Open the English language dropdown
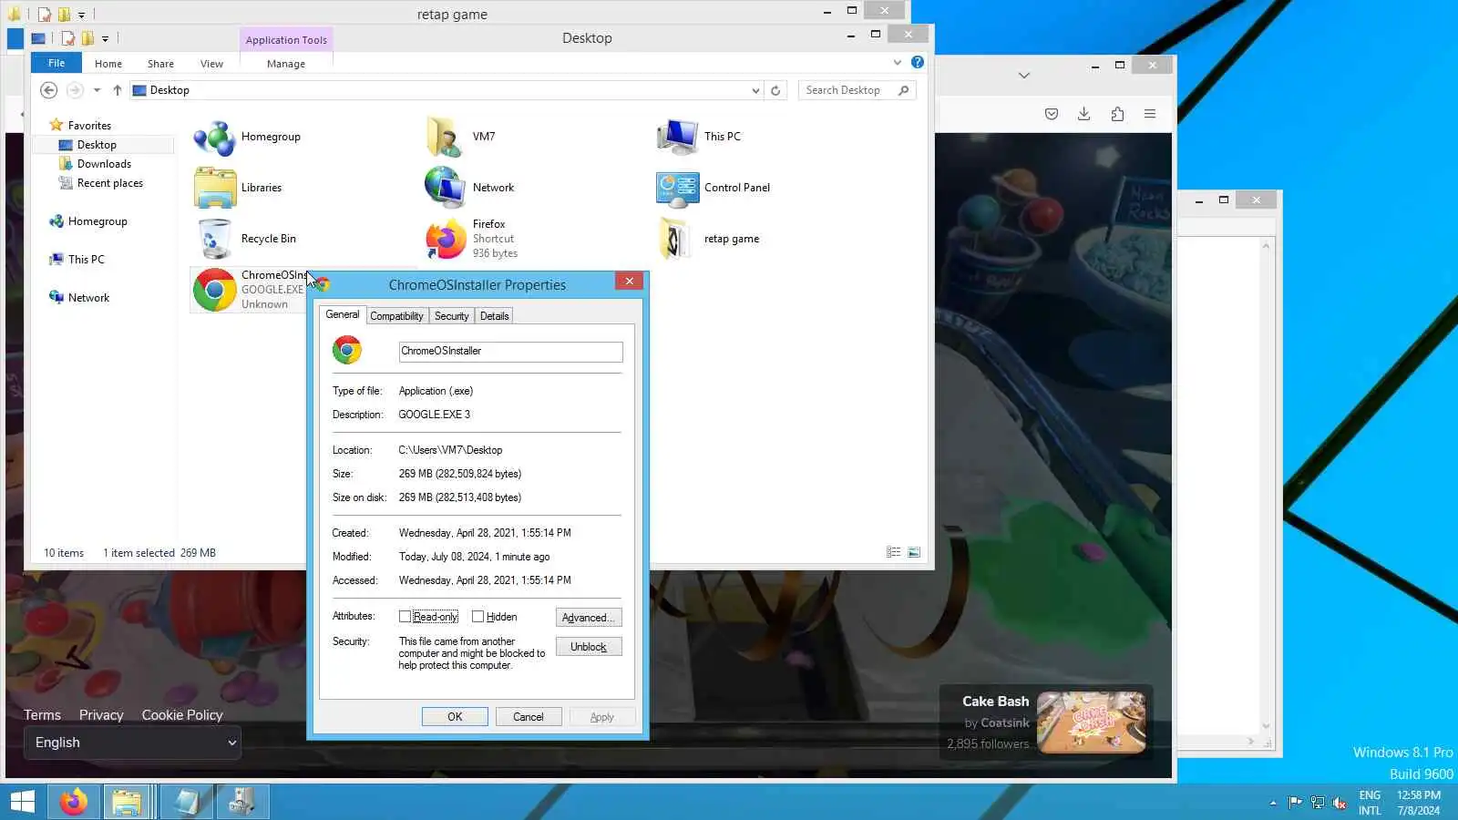The width and height of the screenshot is (1458, 820). tap(133, 743)
